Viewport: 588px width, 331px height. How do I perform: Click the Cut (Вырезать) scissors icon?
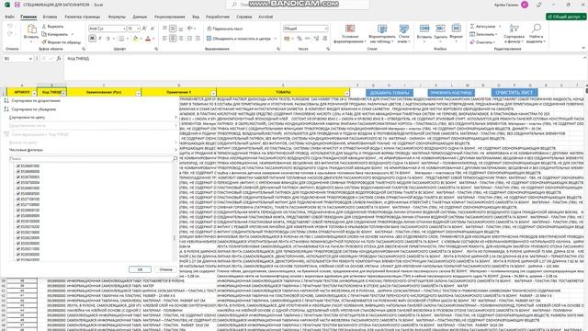(x=44, y=27)
